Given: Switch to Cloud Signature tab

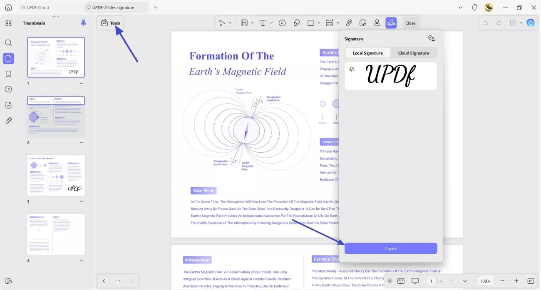Looking at the screenshot, I should (414, 53).
